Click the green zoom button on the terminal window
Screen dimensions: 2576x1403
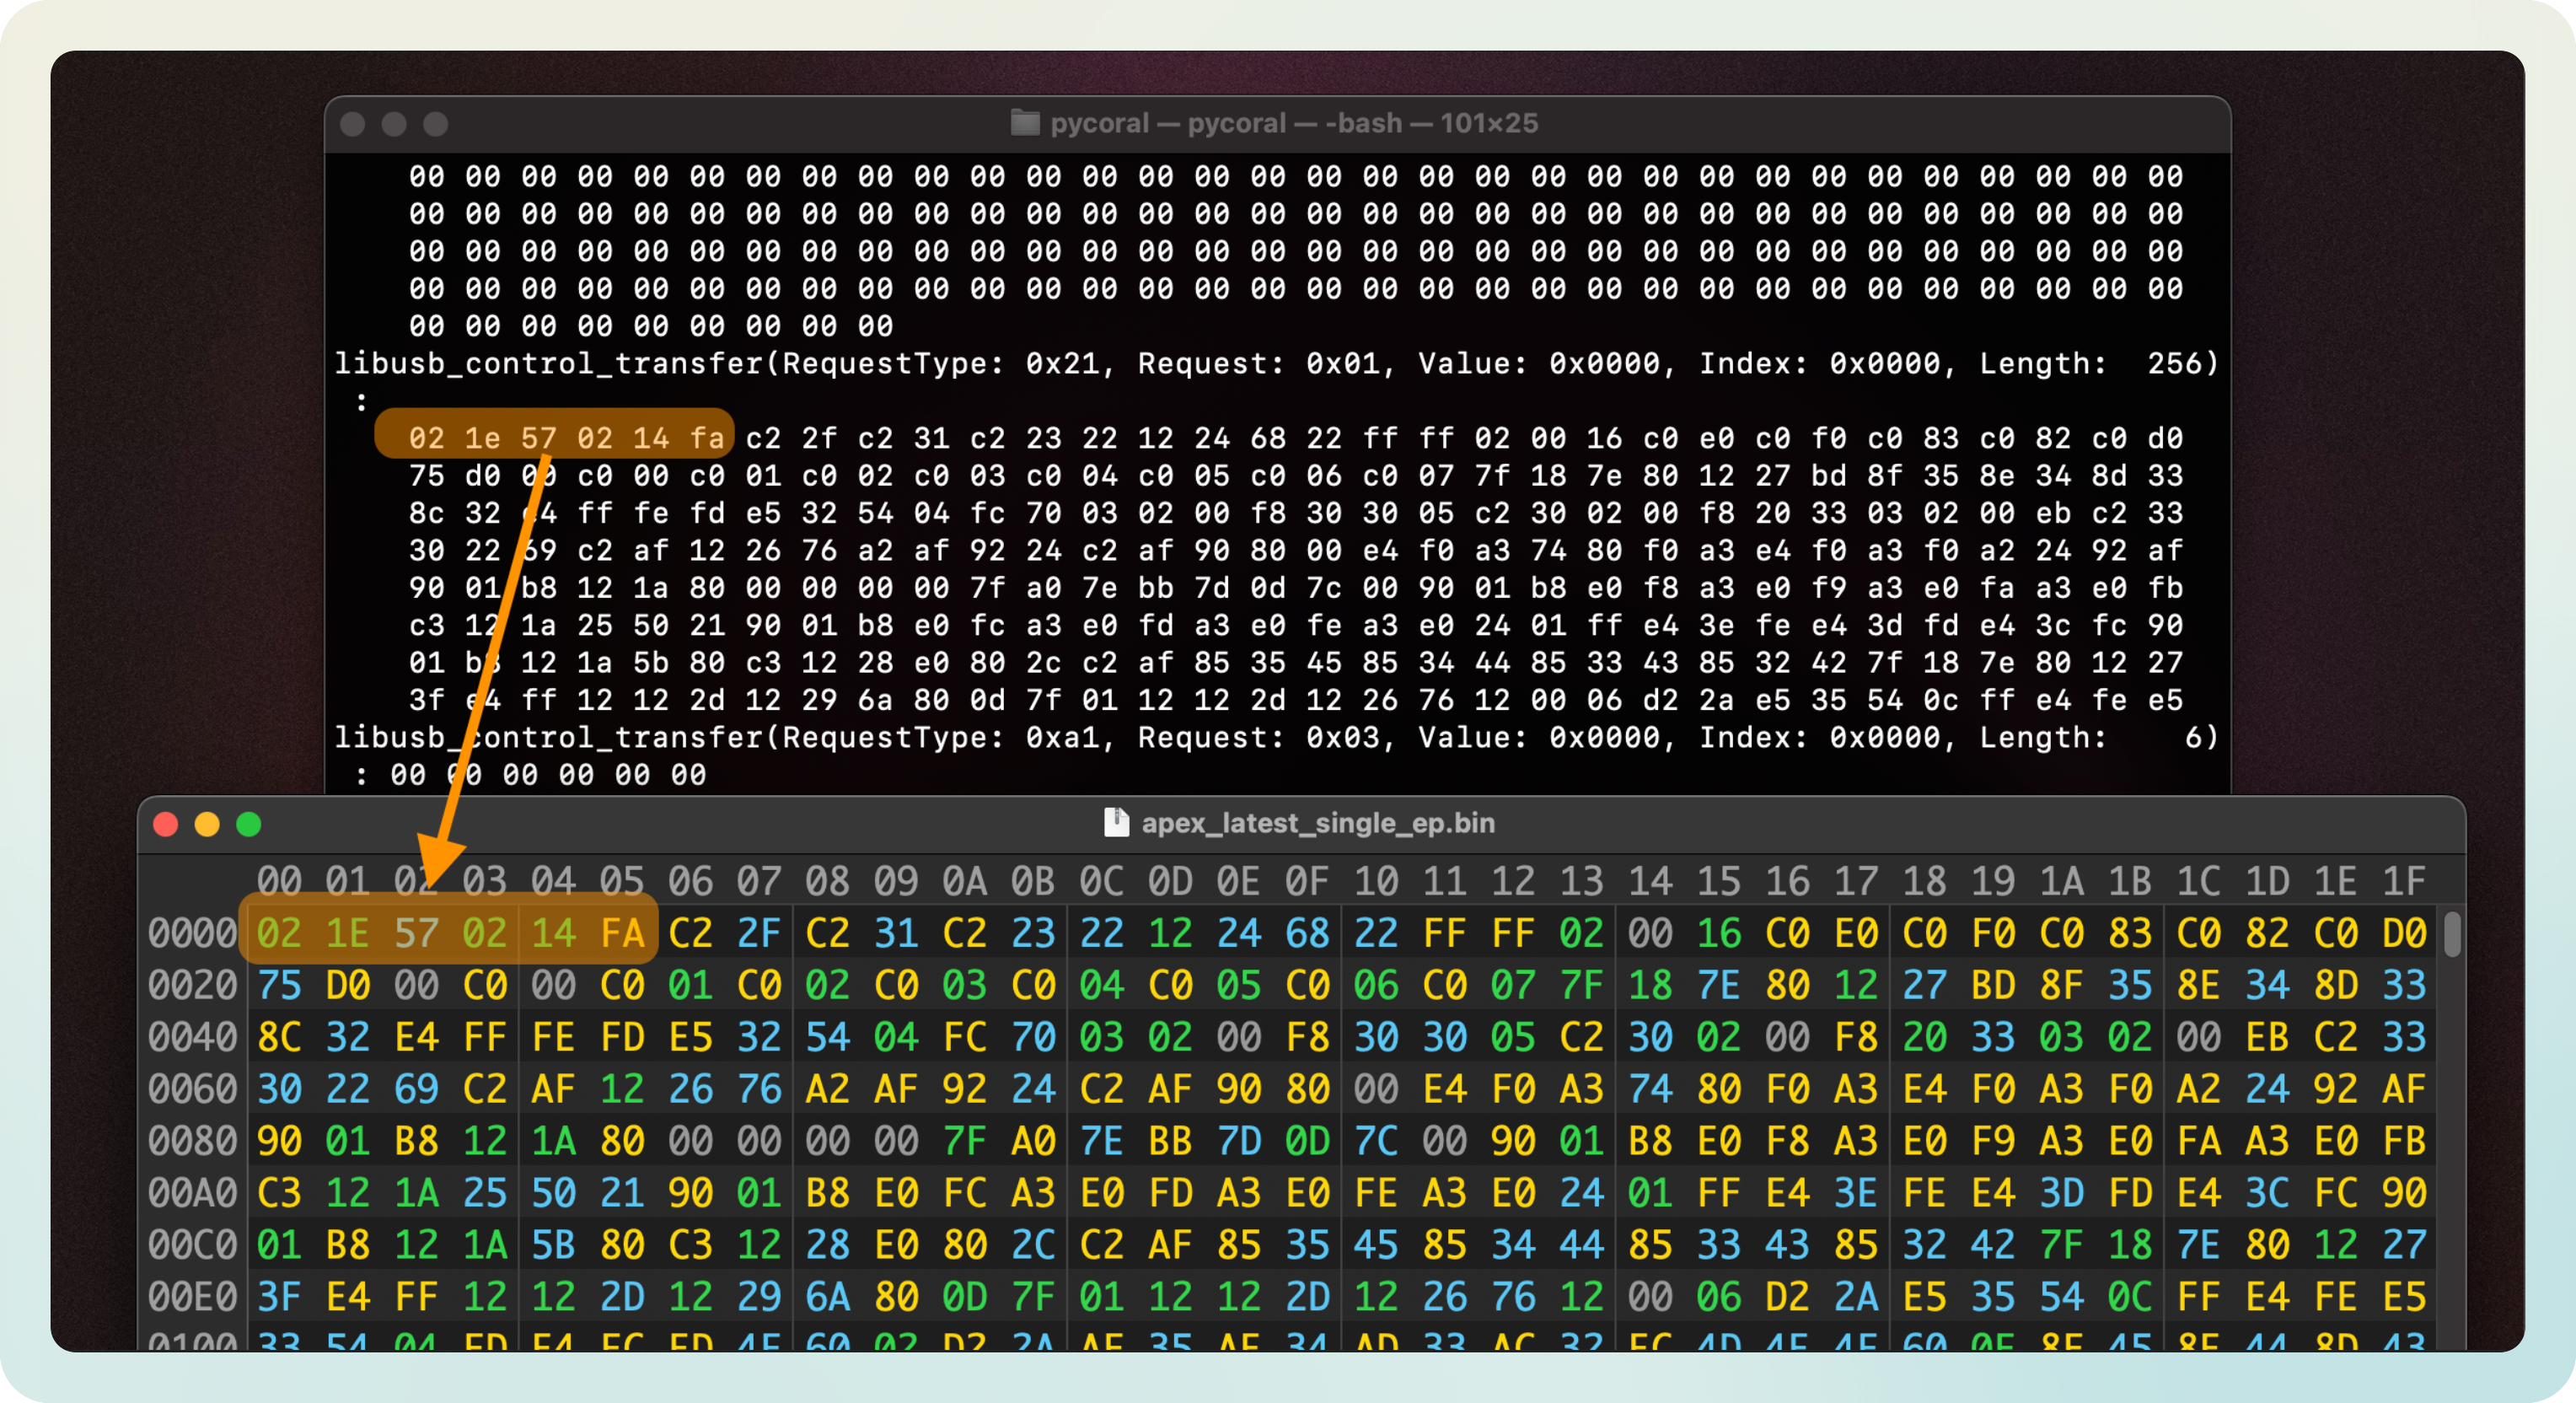click(x=436, y=124)
